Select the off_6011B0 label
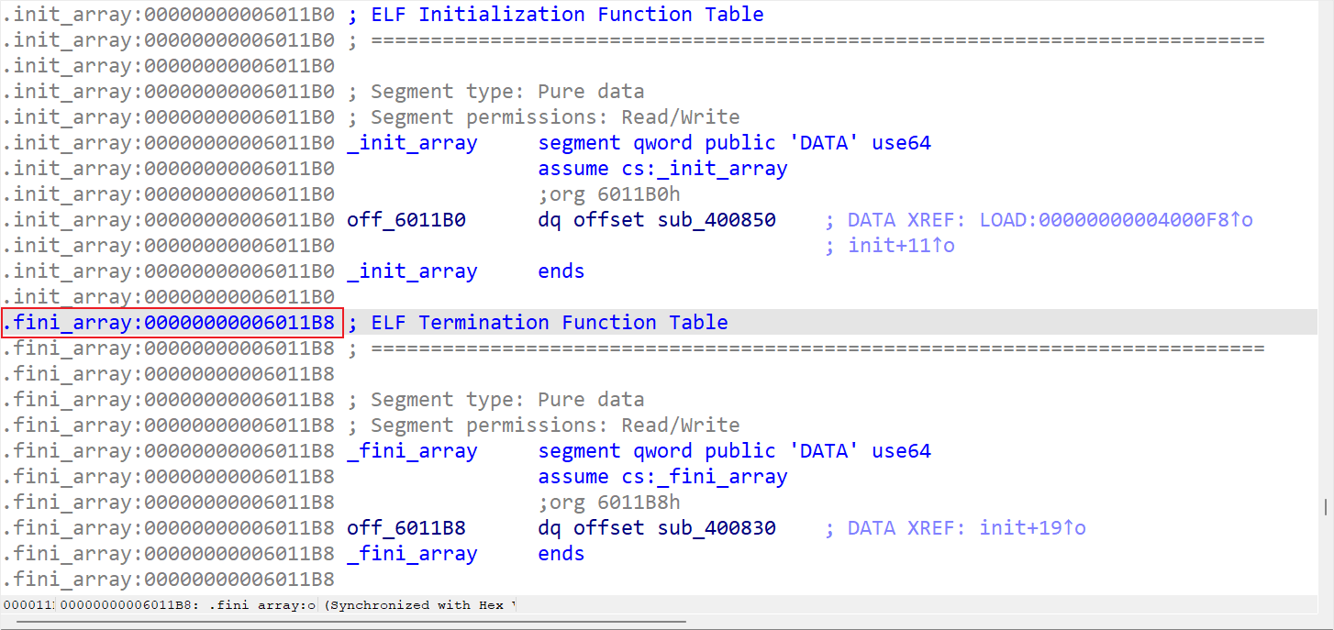This screenshot has width=1334, height=630. point(406,220)
